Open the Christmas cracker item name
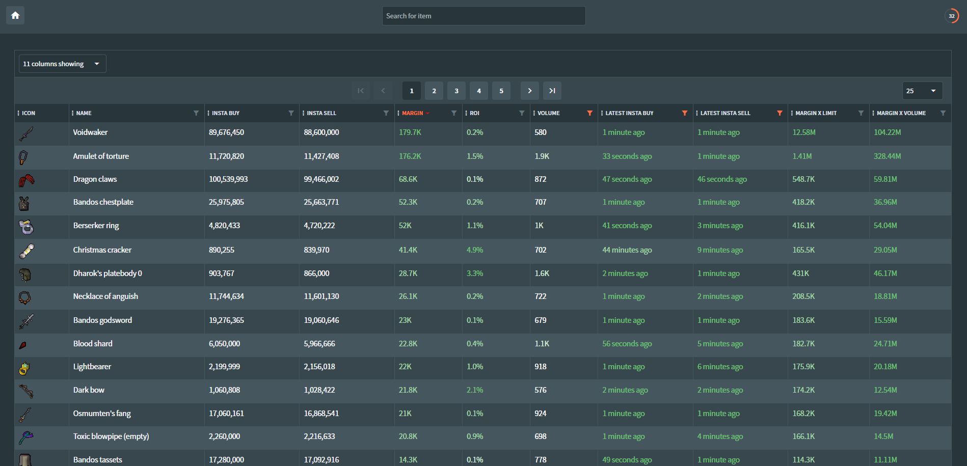Screen dimensions: 967x466 (x=102, y=250)
